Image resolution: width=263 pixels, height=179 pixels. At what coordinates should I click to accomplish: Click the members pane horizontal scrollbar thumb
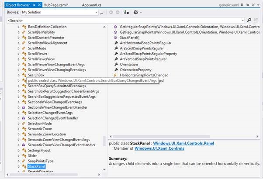click(161, 136)
